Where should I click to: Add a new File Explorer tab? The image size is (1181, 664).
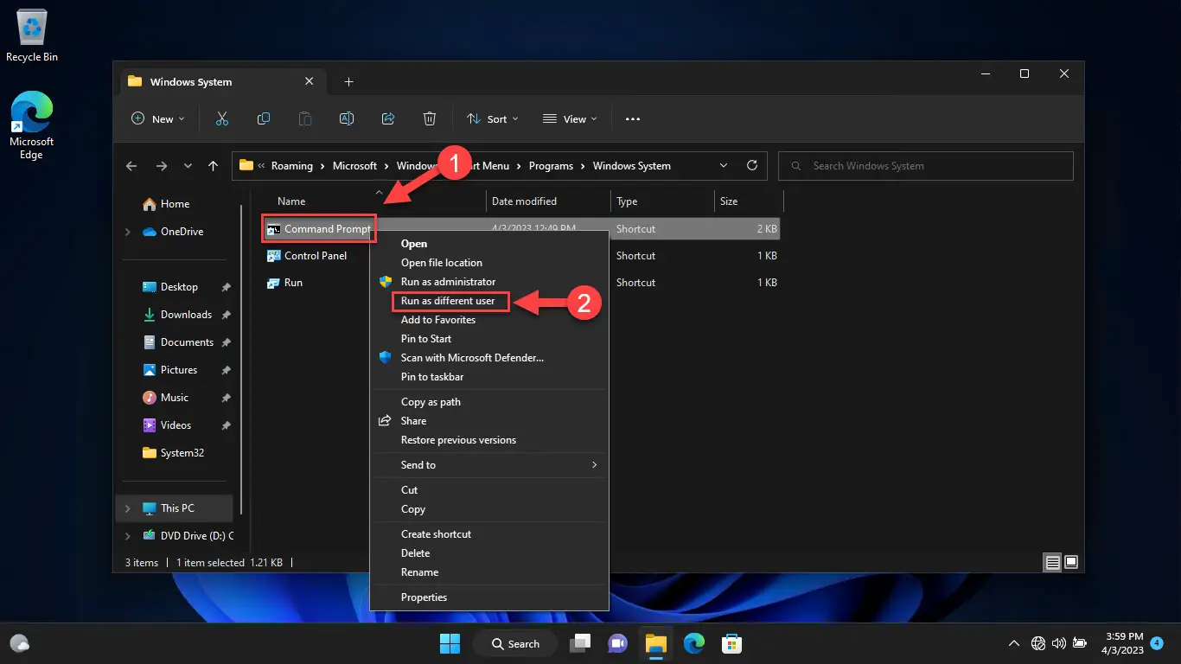[x=348, y=82]
